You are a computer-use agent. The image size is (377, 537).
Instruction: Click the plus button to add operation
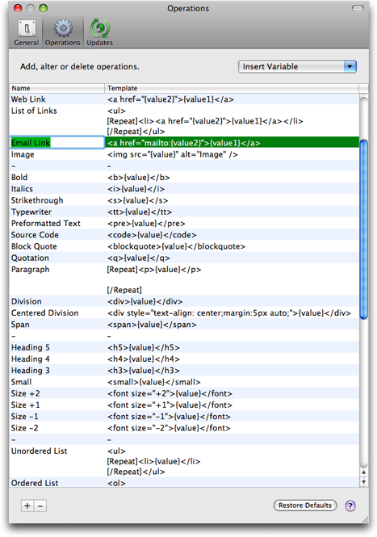click(27, 506)
